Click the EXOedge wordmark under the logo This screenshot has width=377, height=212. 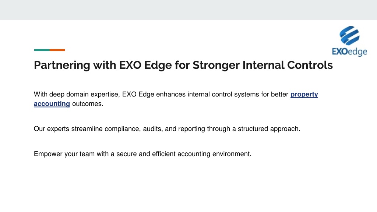point(350,52)
